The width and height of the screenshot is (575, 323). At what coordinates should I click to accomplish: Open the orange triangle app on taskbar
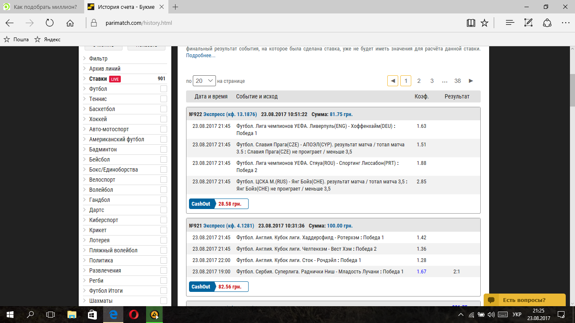click(154, 315)
